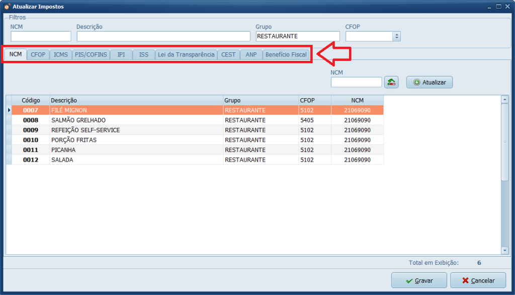This screenshot has width=515, height=295.
Task: Click the Descrição filter text field
Action: click(163, 36)
